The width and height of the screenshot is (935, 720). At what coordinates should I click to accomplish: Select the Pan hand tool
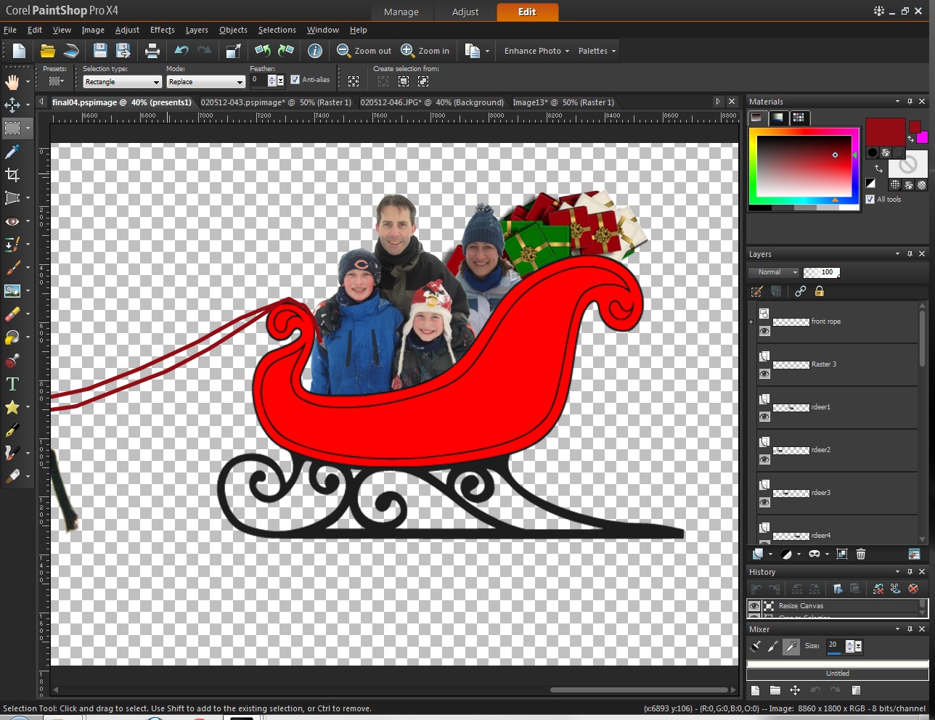12,81
